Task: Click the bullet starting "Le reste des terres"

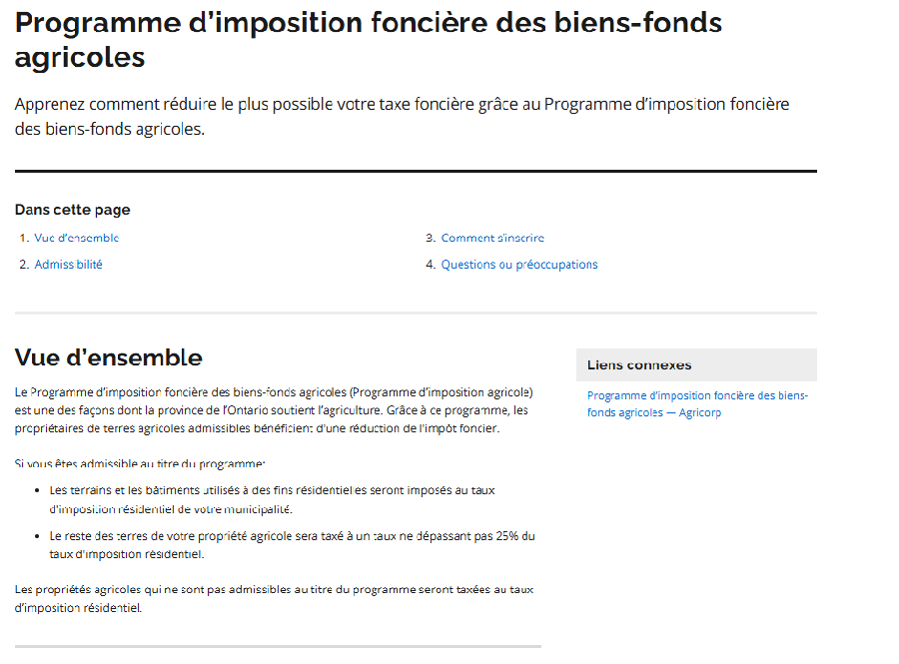Action: (292, 544)
